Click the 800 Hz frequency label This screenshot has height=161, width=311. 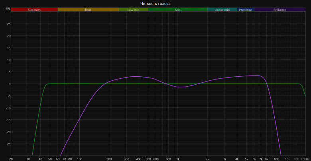click(168, 159)
